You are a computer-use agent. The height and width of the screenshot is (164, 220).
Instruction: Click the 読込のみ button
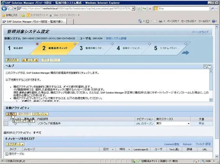12,60
